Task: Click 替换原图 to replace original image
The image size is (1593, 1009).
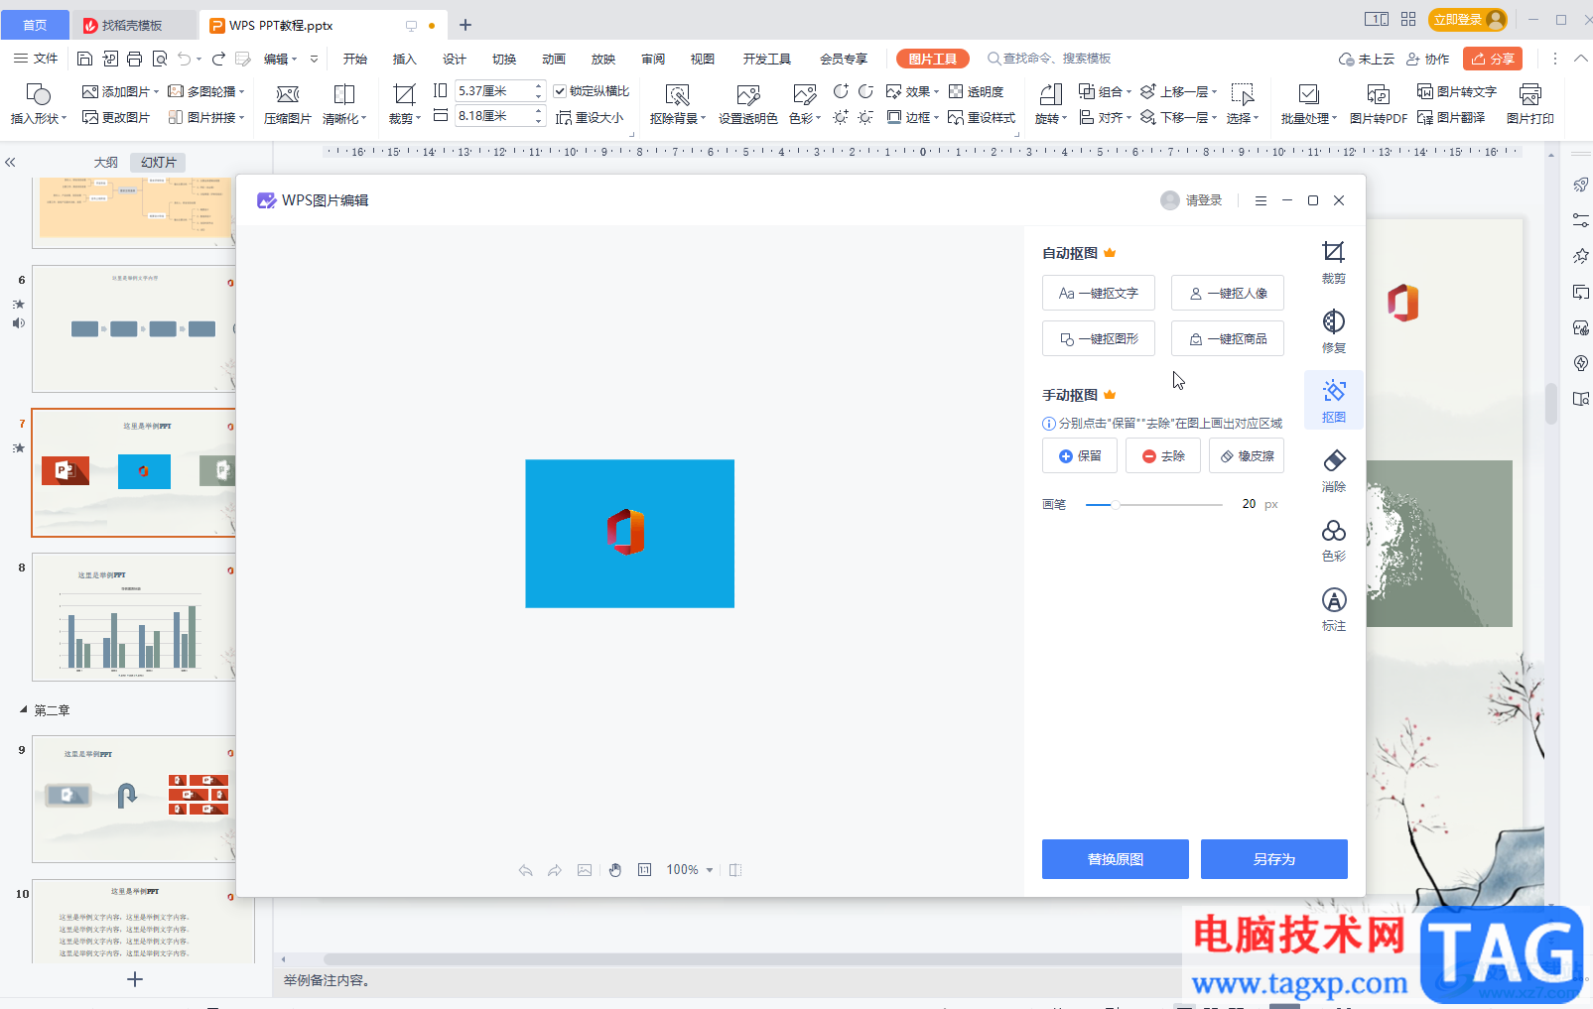Action: click(x=1116, y=859)
